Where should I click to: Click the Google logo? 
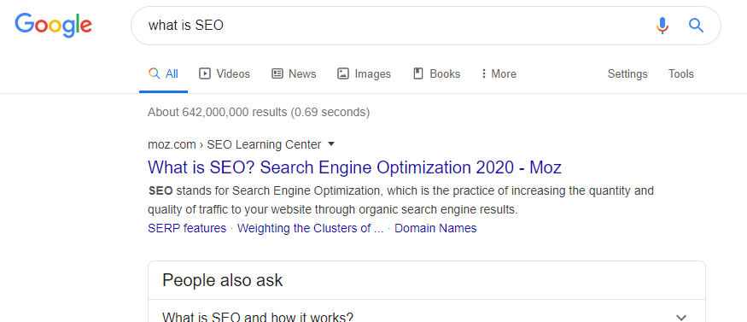(53, 26)
